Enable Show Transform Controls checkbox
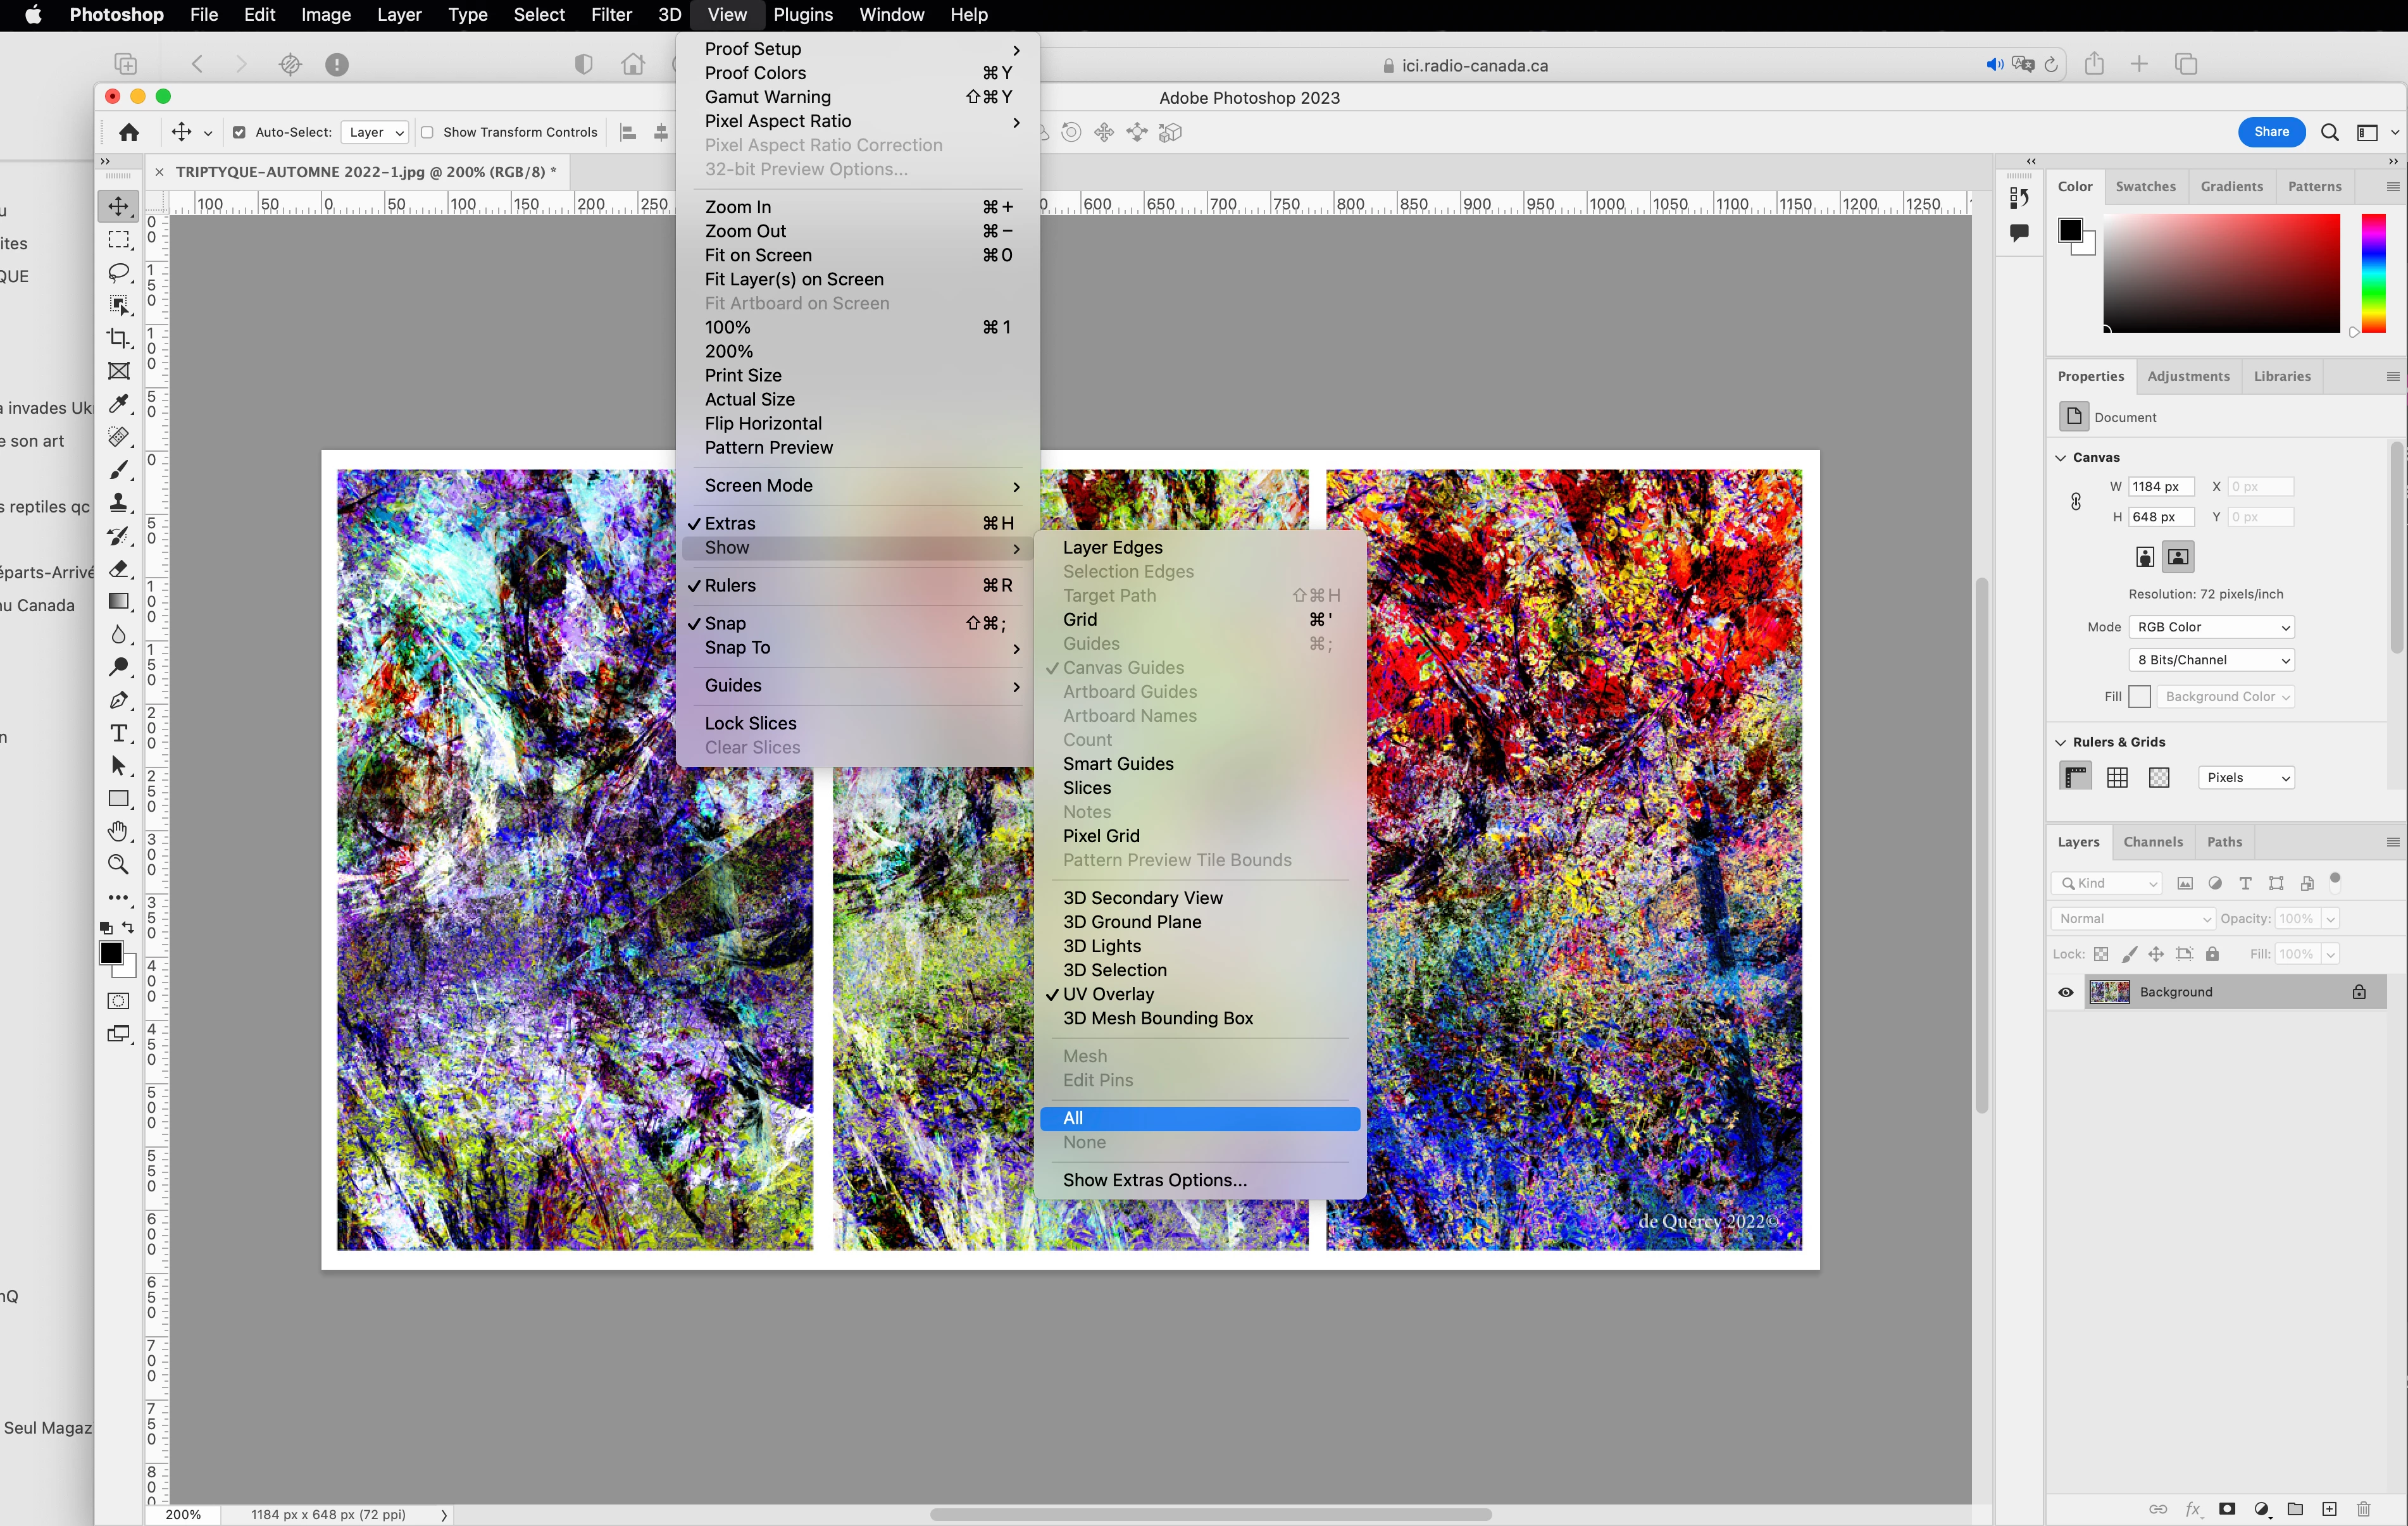This screenshot has height=1526, width=2408. pos(427,132)
